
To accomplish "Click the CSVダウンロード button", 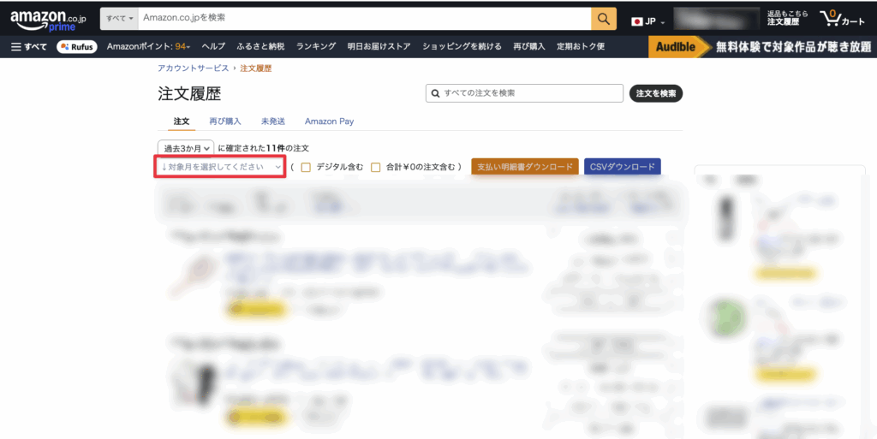I will (x=622, y=167).
